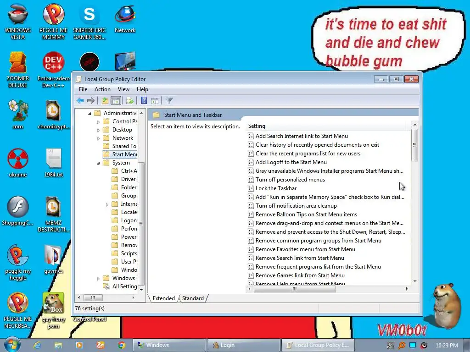The image size is (470, 352).
Task: Click the Back arrow toolbar icon
Action: (x=80, y=100)
